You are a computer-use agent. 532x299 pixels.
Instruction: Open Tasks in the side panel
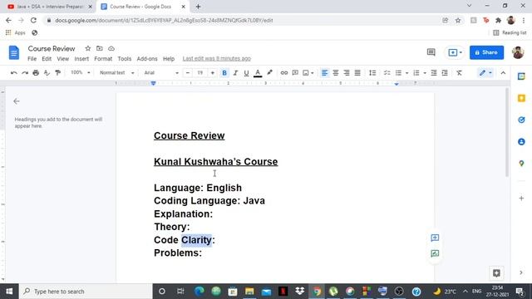coord(521,120)
